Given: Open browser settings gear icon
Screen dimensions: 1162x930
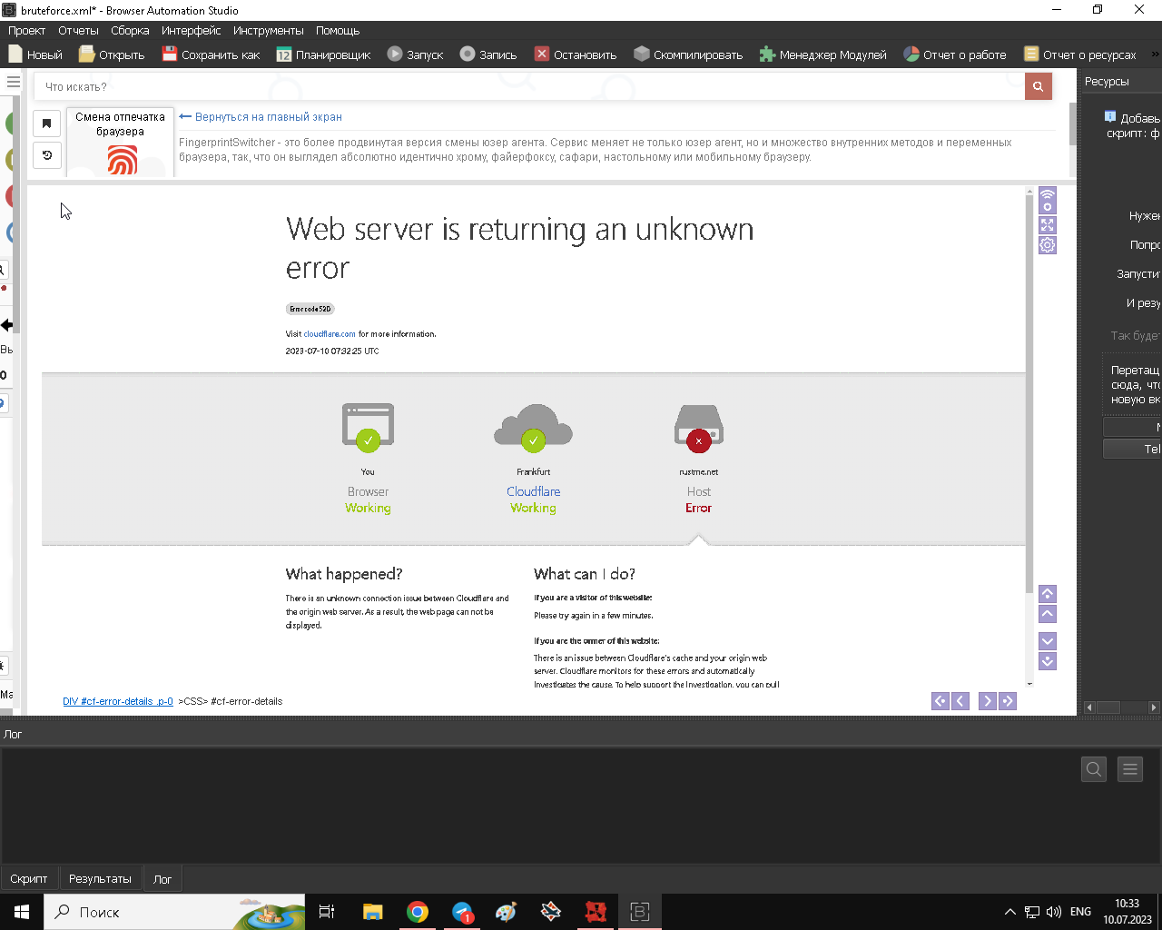Looking at the screenshot, I should [1047, 245].
